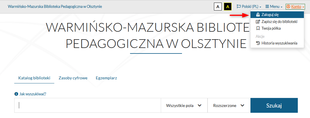Click the hamburger icon beside Menu
310x118 pixels.
pyautogui.click(x=267, y=7)
